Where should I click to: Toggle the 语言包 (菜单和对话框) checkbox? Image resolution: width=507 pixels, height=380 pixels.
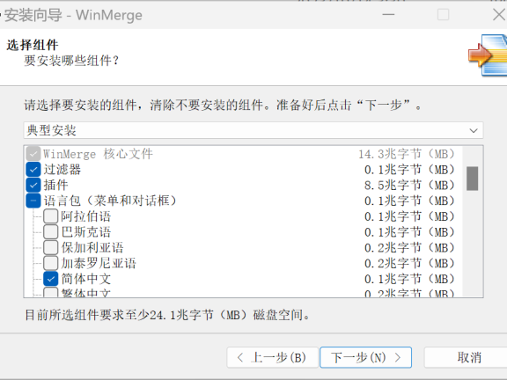tap(33, 201)
